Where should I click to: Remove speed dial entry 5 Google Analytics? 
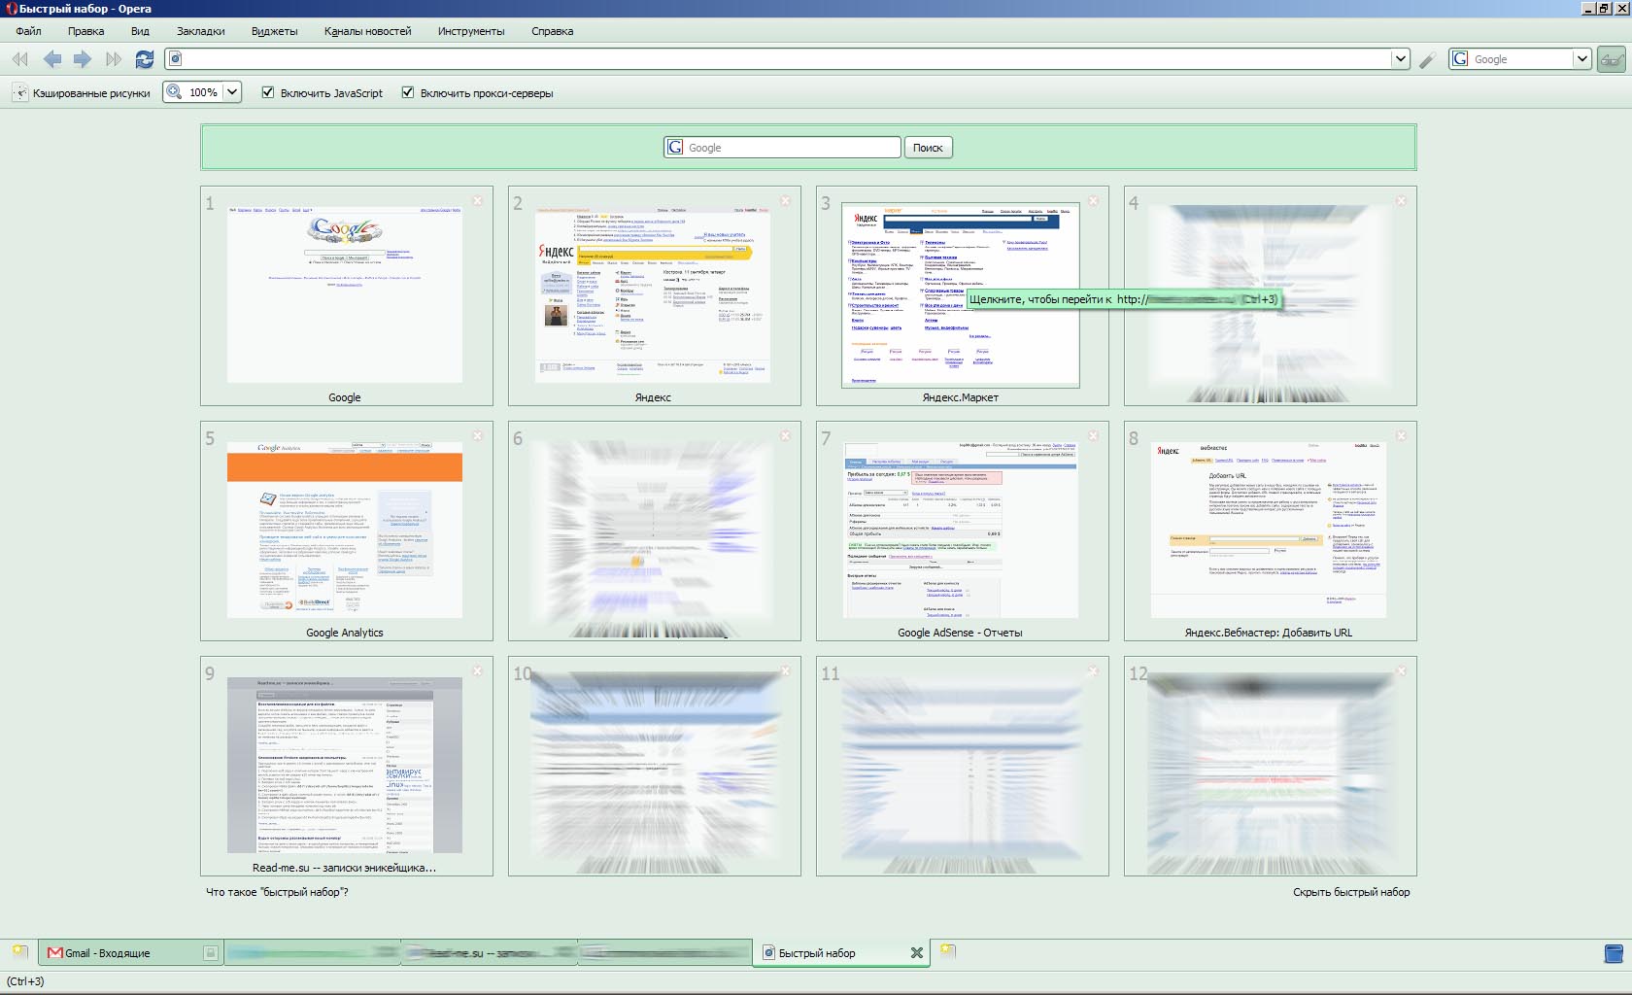477,435
